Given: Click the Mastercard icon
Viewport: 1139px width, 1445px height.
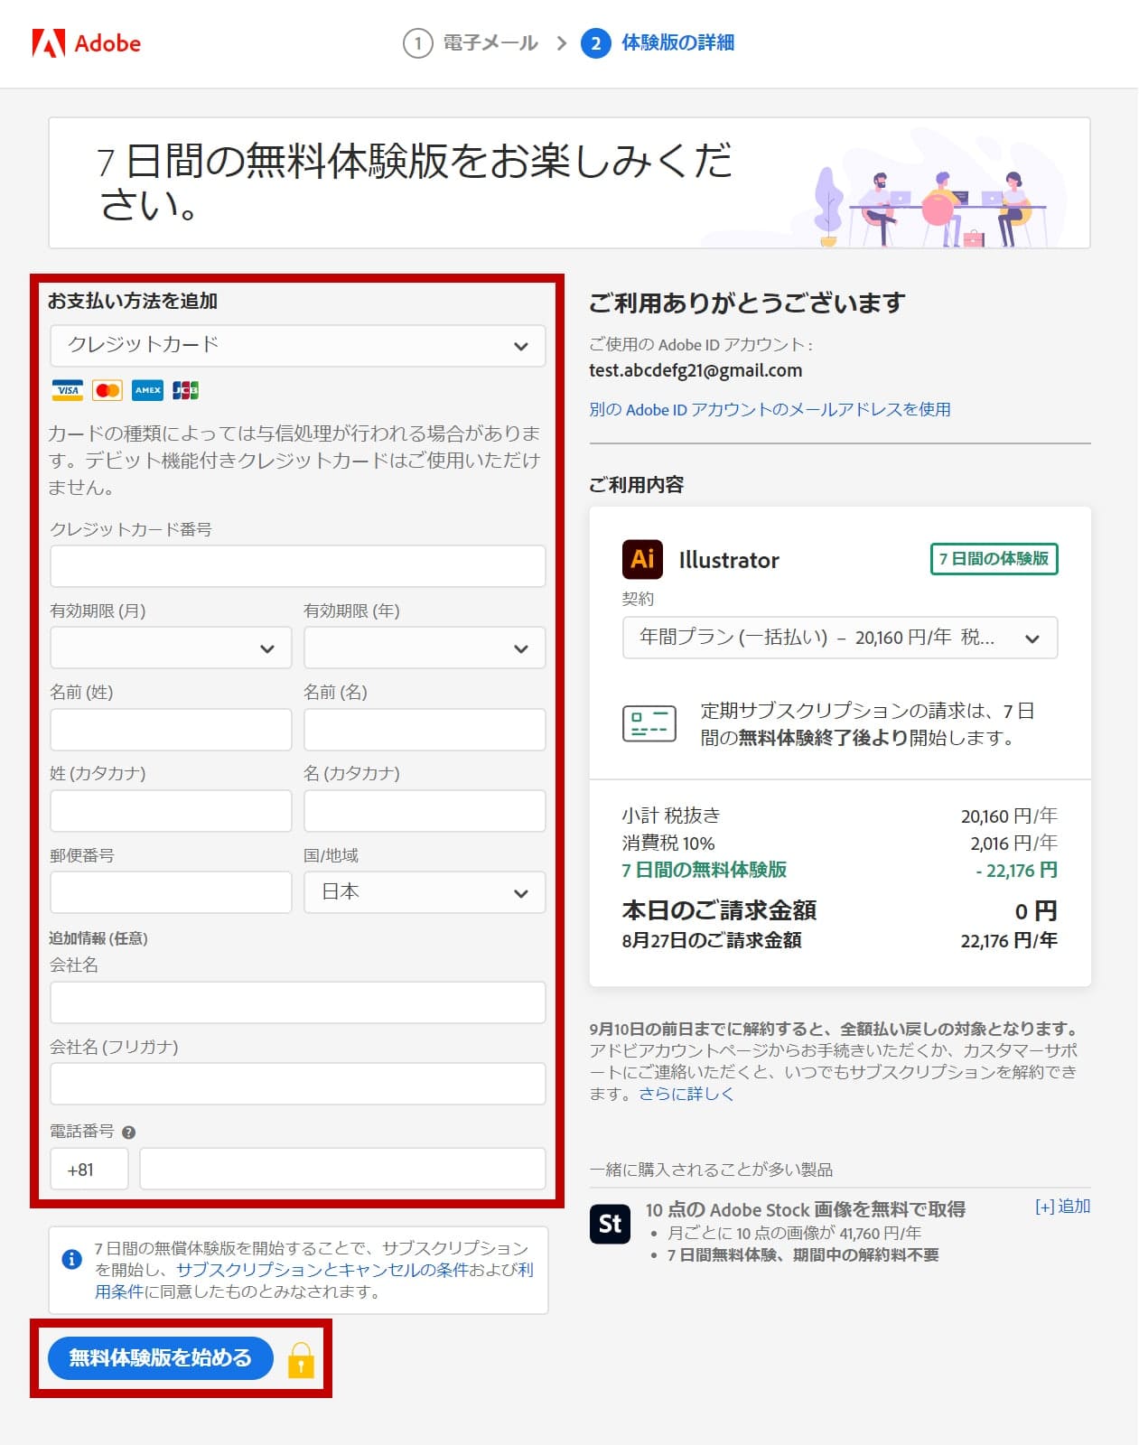Looking at the screenshot, I should click(x=107, y=390).
